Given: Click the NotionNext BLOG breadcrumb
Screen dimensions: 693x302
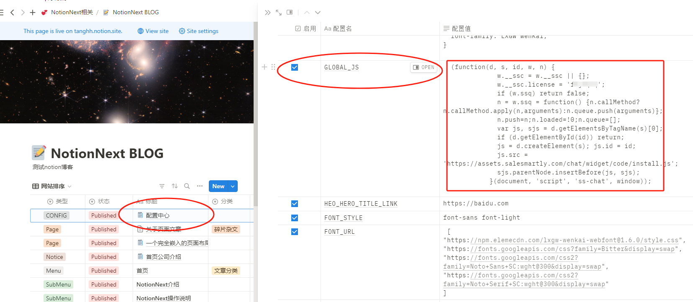Looking at the screenshot, I should tap(136, 12).
